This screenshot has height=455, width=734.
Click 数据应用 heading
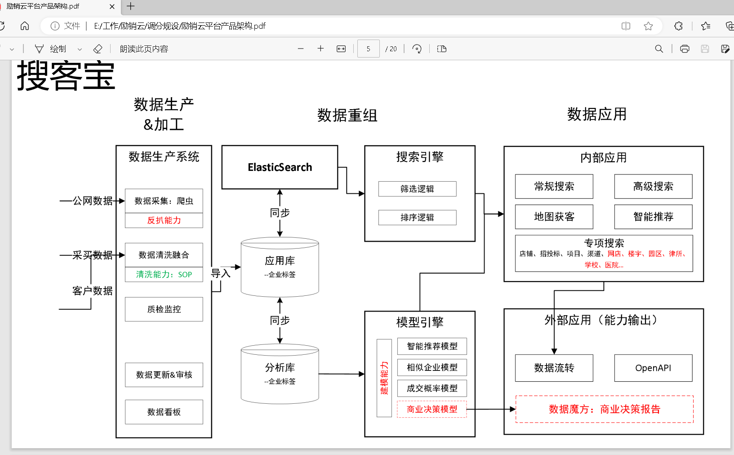[597, 114]
